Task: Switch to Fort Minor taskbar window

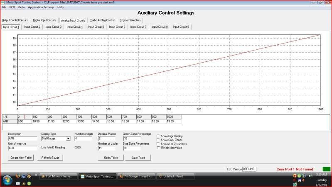Action: [58, 176]
